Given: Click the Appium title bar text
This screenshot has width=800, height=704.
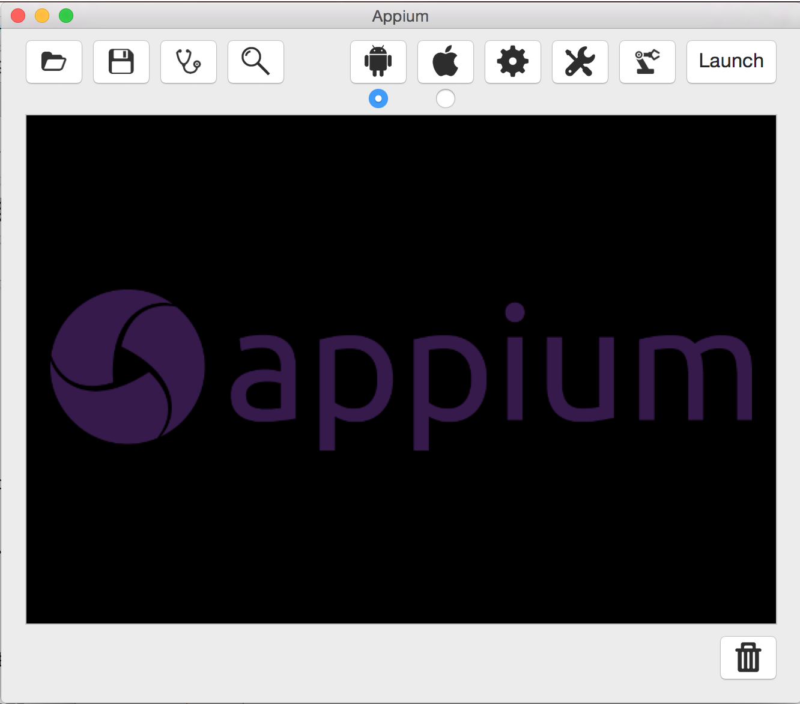Looking at the screenshot, I should (x=399, y=16).
